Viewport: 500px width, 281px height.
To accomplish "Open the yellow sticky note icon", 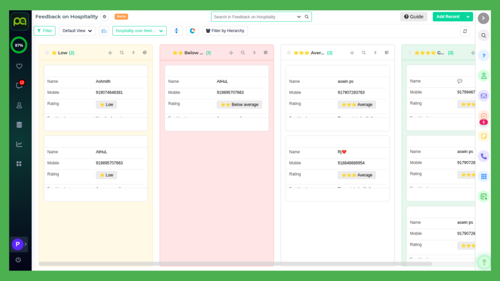I will [x=483, y=136].
